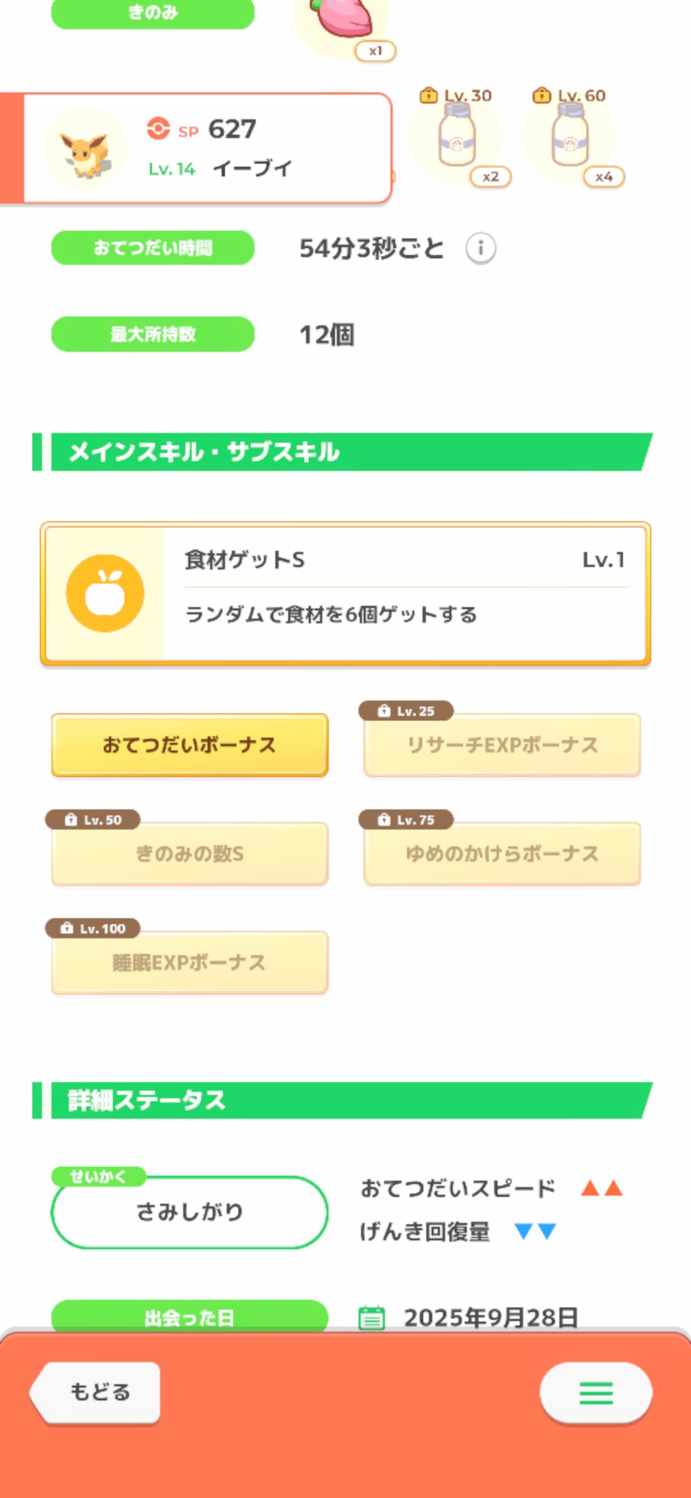The height and width of the screenshot is (1498, 691).
Task: Tap the おてつだい時間 green label
Action: coord(153,248)
